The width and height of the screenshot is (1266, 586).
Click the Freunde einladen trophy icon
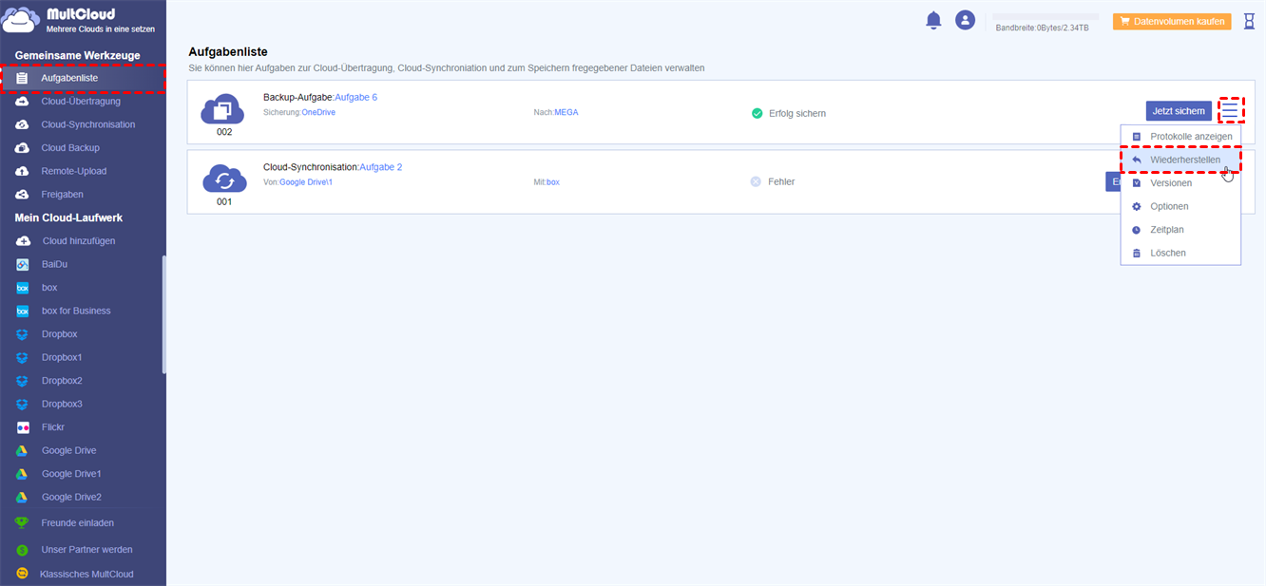(x=22, y=522)
